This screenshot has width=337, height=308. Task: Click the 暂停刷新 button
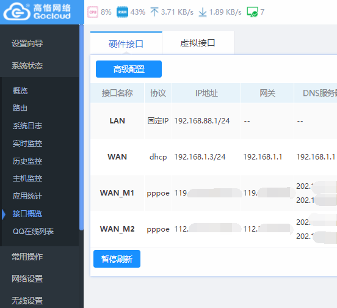117,258
